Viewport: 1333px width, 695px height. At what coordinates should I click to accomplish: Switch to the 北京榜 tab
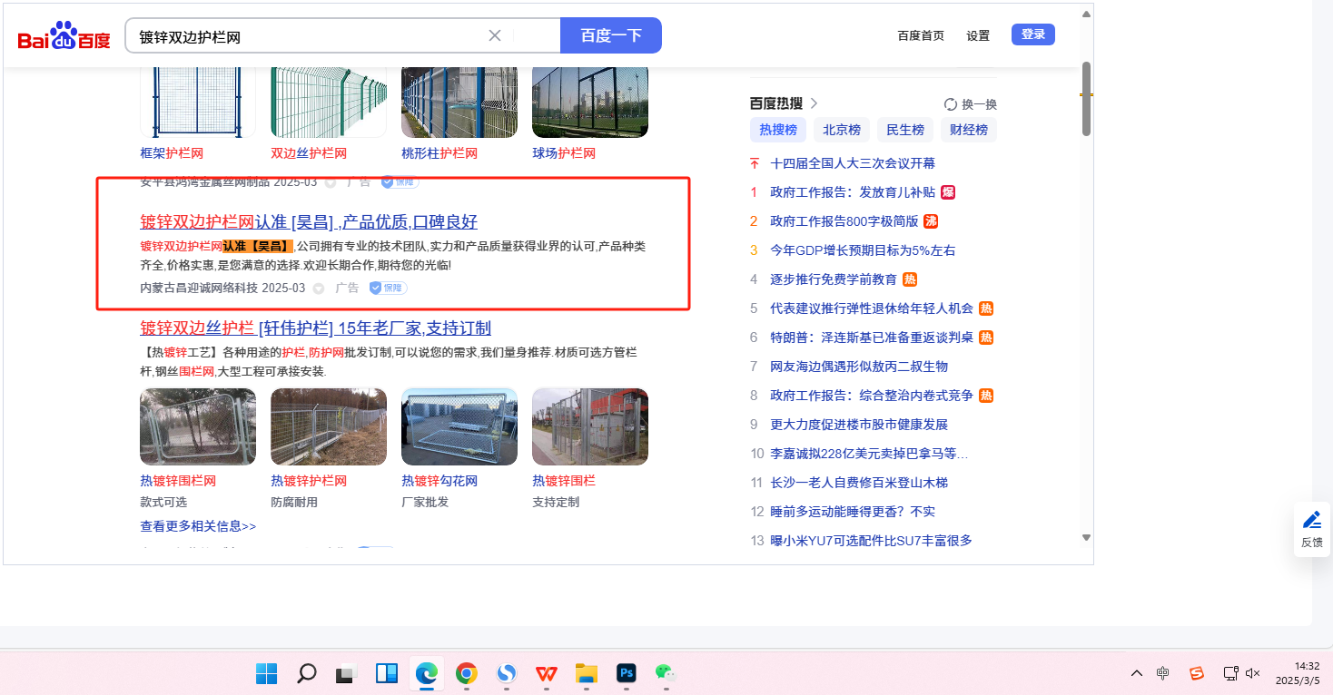(x=842, y=130)
